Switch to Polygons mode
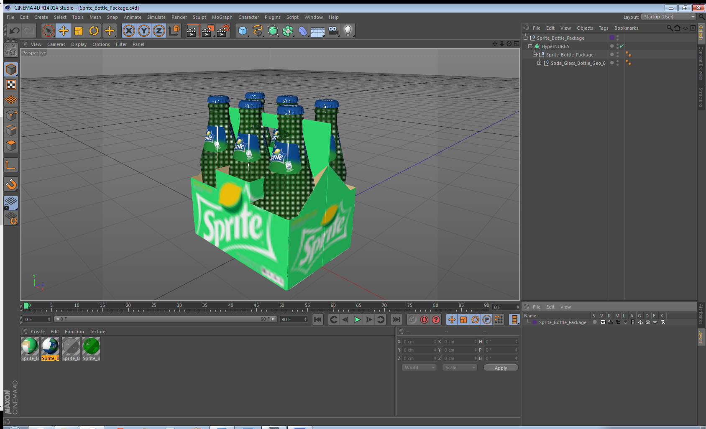This screenshot has width=706, height=429. click(11, 145)
